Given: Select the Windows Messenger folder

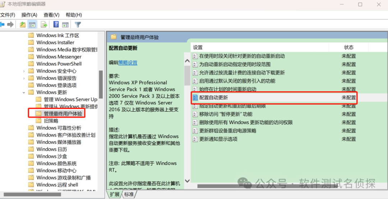Looking at the screenshot, I should tap(55, 57).
